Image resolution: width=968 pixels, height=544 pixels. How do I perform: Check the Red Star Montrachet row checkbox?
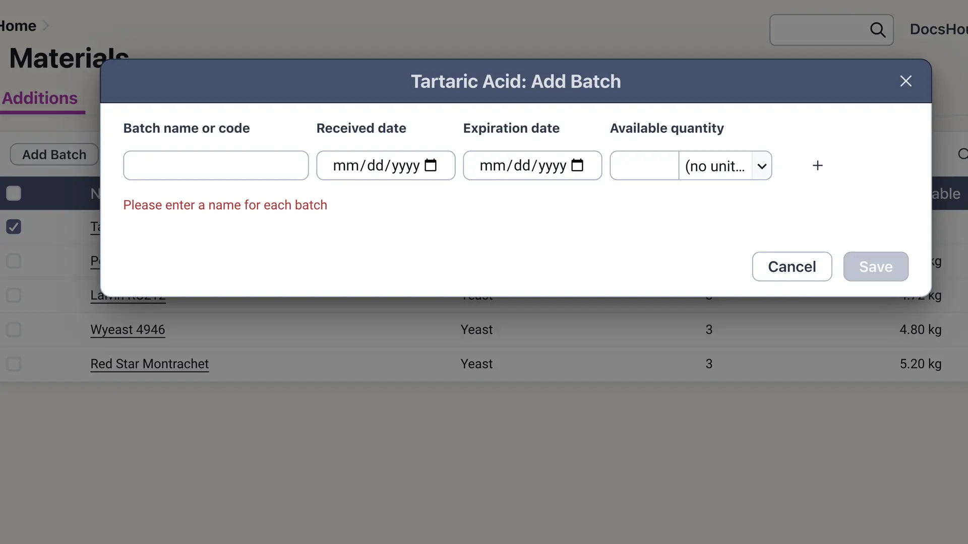(13, 364)
